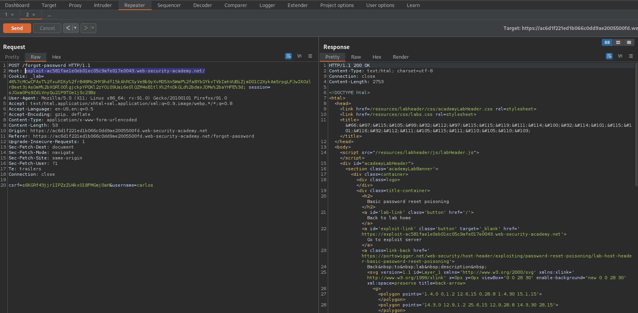Click Connection: close in the request
This screenshot has height=313, width=638.
coord(32,174)
